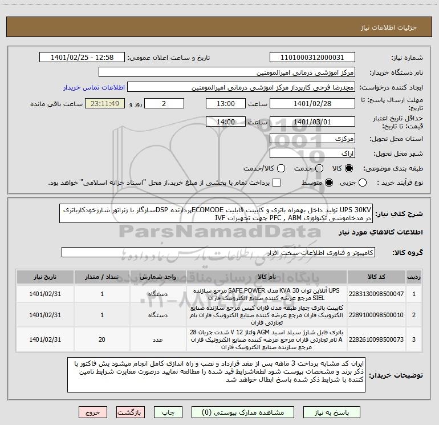The width and height of the screenshot is (439, 425).
Task: Click the باتری قابل شارژ سیلد اسید item name
Action: [x=267, y=339]
